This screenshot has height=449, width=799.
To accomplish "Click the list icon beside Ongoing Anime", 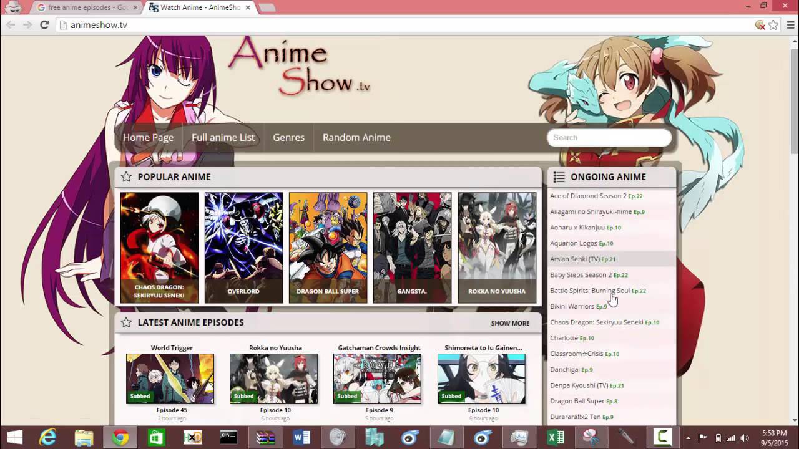I will pyautogui.click(x=559, y=177).
